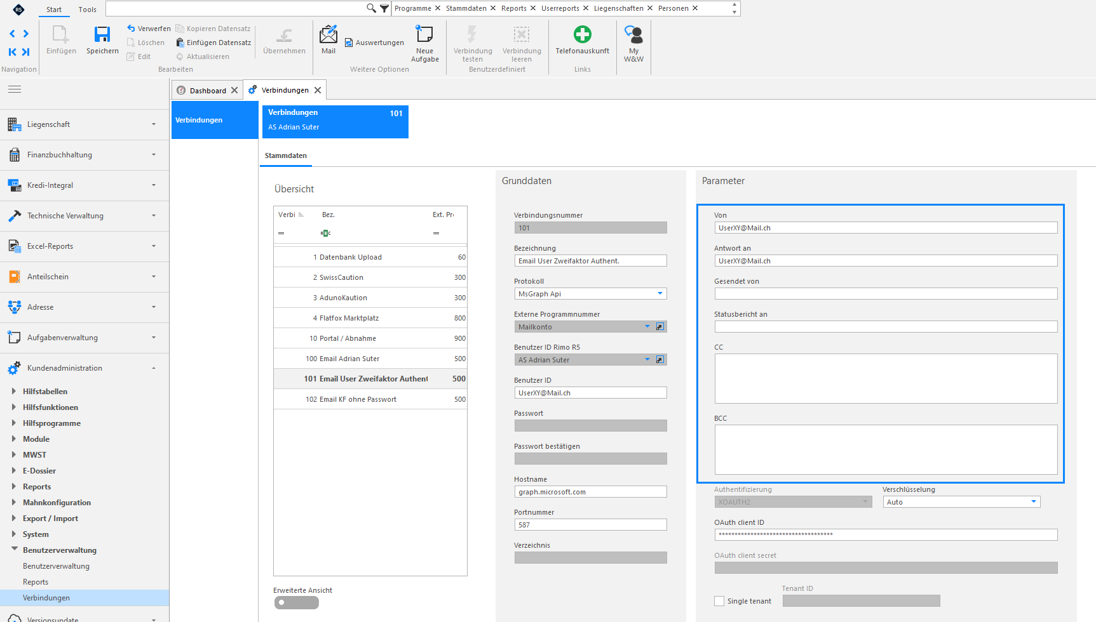Switch to the Dashboard tab
The image size is (1096, 622).
(208, 91)
